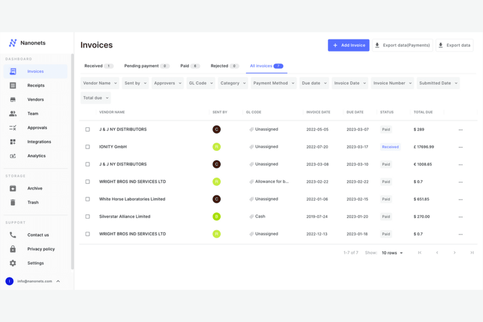Screen dimensions: 483x322
Task: Click the blue user avatar icon
Action: pos(9,281)
